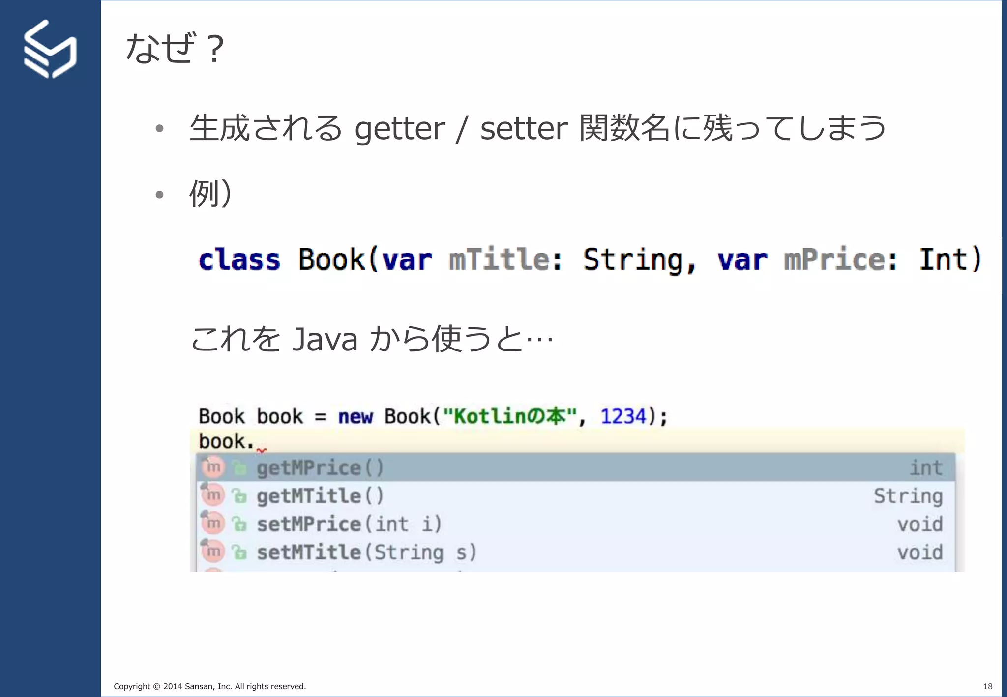Click the method icon beside setMPrice(int i)
1007x697 pixels.
[213, 523]
